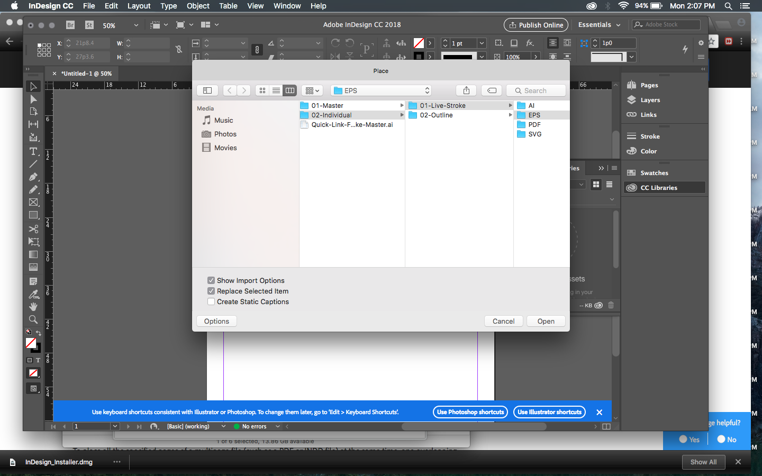This screenshot has height=476, width=762.
Task: Open the Type menu
Action: [169, 6]
